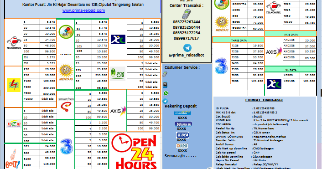Image resolution: width=322 pixels, height=169 pixels.
Task: Select the Mentari sun logo above smartfren
Action: [x=66, y=72]
